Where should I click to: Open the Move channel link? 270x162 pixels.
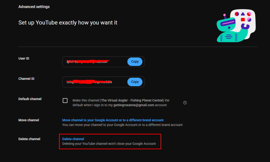click(x=113, y=120)
